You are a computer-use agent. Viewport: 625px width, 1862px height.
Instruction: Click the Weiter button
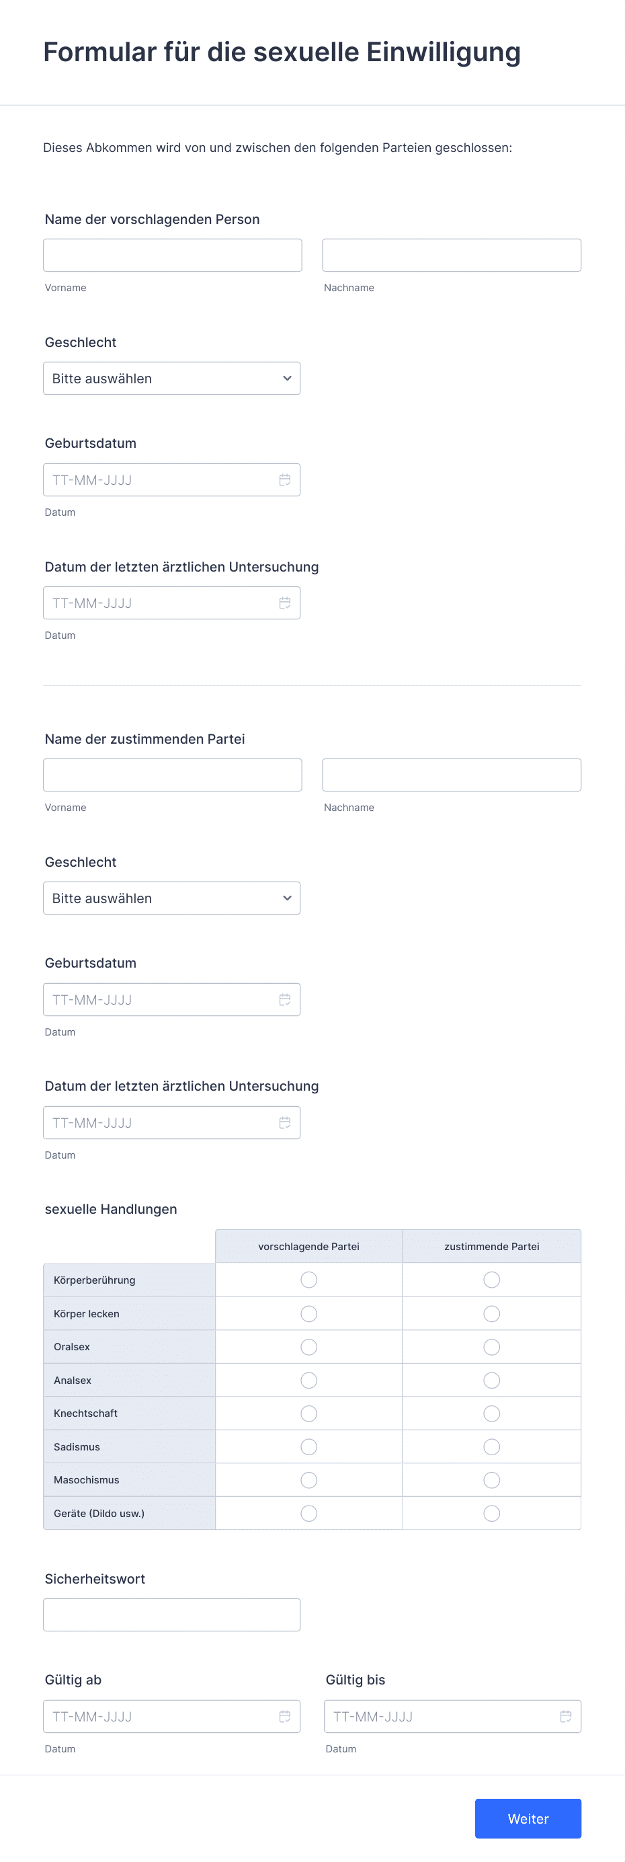[528, 1819]
